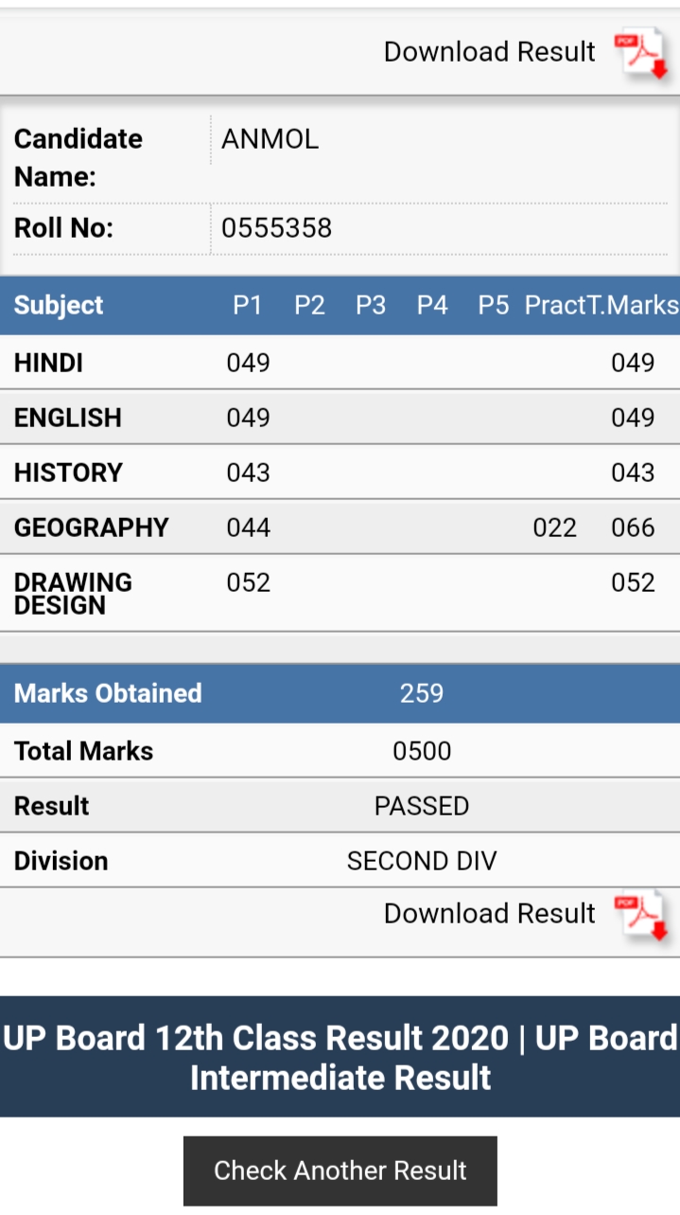Click the top PDF download icon

[x=641, y=53]
